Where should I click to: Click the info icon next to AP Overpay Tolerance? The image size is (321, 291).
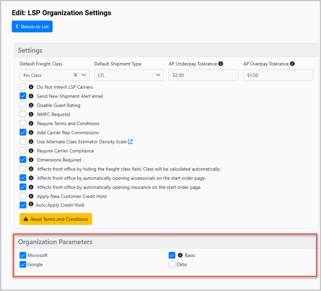292,63
